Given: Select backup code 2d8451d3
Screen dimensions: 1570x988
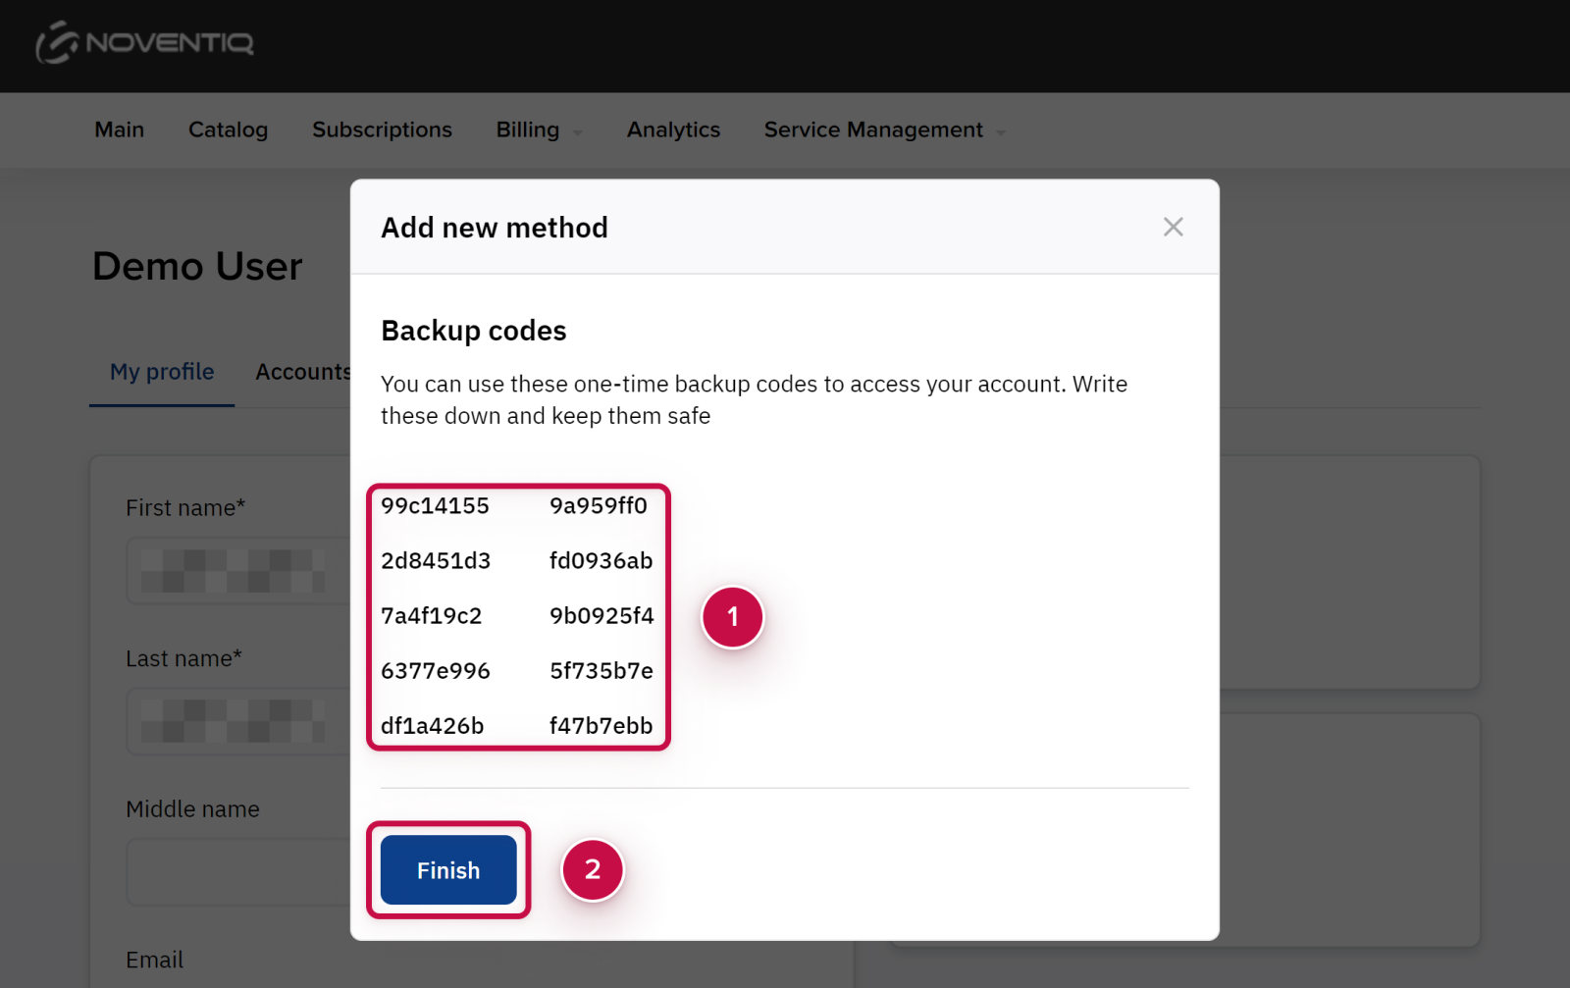Looking at the screenshot, I should [436, 561].
